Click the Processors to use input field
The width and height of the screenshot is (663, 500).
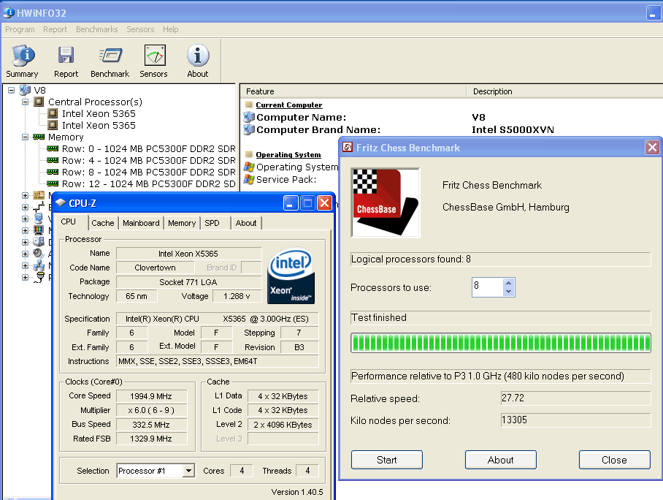coord(488,287)
